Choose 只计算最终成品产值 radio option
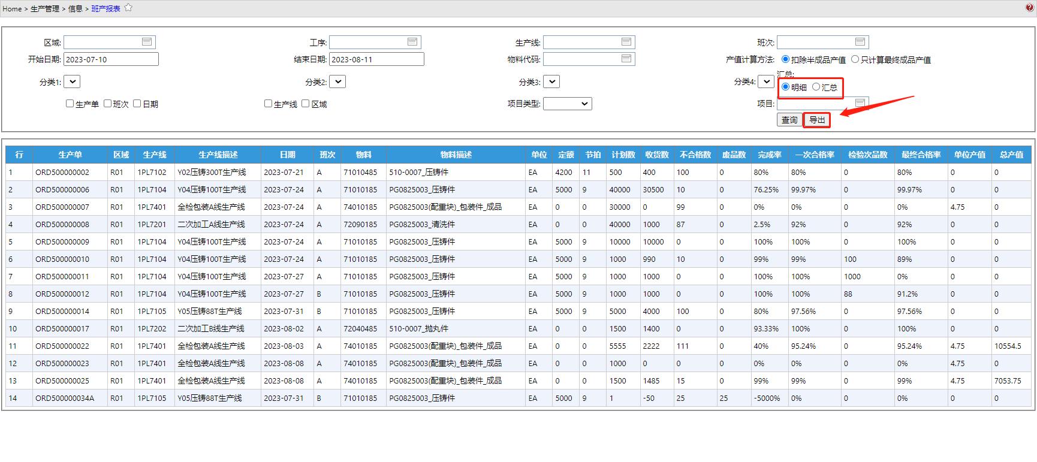 coord(855,59)
